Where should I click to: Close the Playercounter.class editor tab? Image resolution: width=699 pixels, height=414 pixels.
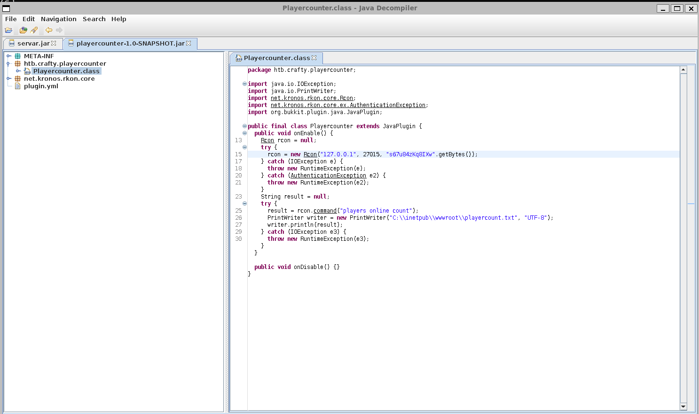[x=314, y=58]
